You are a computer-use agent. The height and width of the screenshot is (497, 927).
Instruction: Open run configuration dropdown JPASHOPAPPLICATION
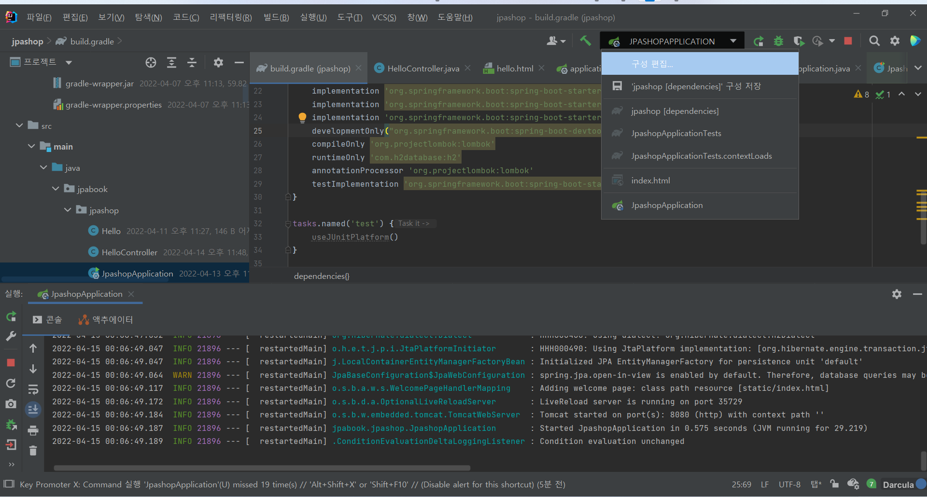672,41
